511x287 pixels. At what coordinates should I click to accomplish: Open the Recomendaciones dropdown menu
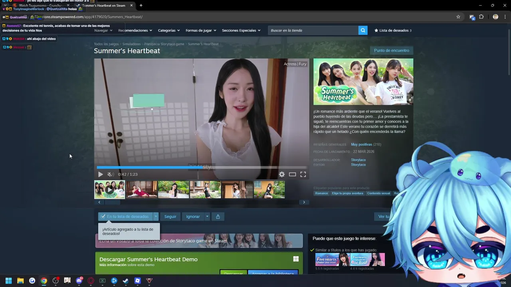pos(135,30)
